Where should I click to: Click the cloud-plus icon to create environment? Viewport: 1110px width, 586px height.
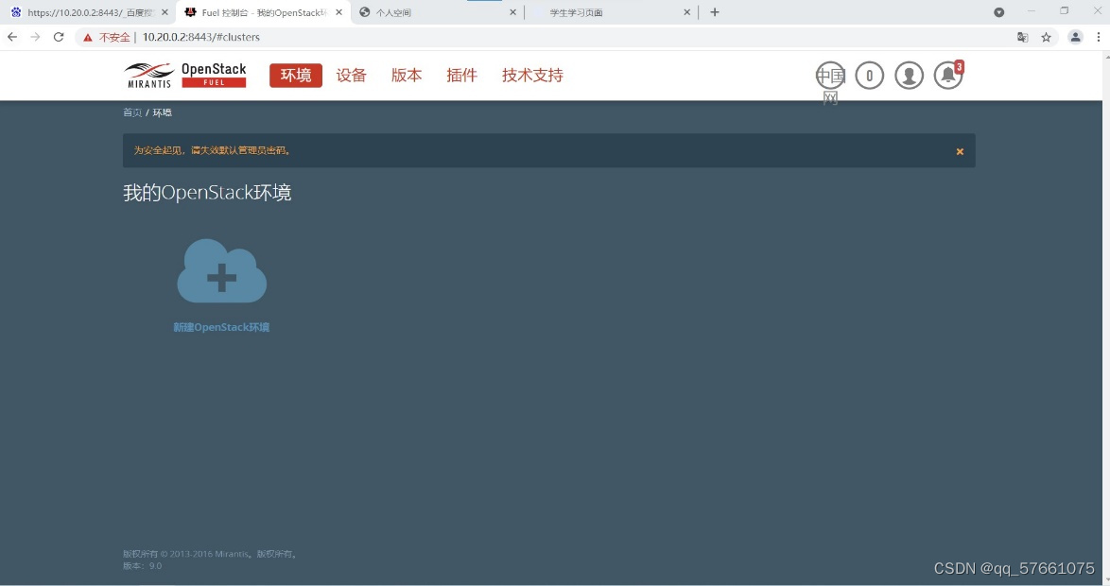click(221, 272)
